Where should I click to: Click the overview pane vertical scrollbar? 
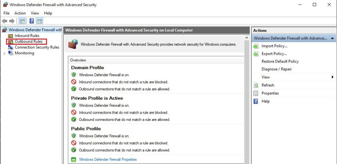pos(246,100)
